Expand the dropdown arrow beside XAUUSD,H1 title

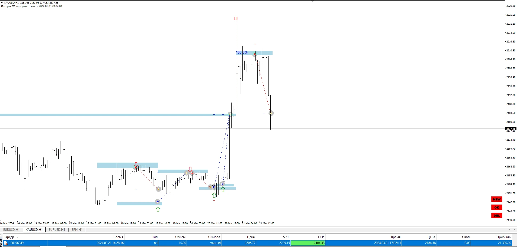click(2, 3)
